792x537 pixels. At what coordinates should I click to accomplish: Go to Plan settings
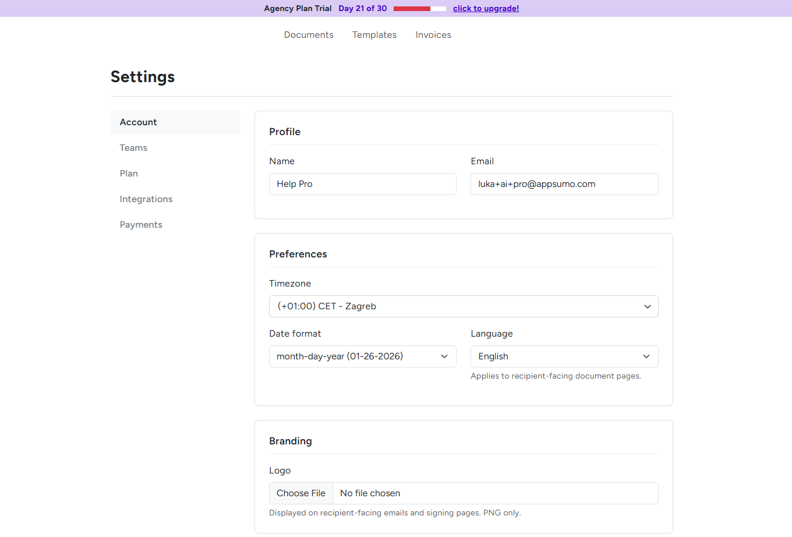pos(129,173)
